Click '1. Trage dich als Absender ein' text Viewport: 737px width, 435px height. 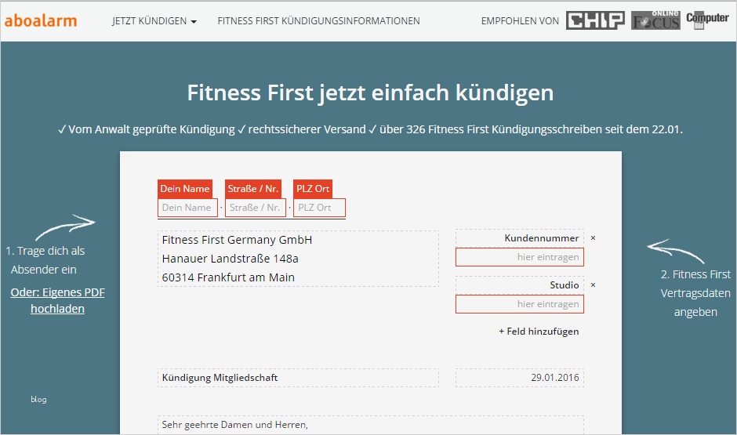coord(45,260)
